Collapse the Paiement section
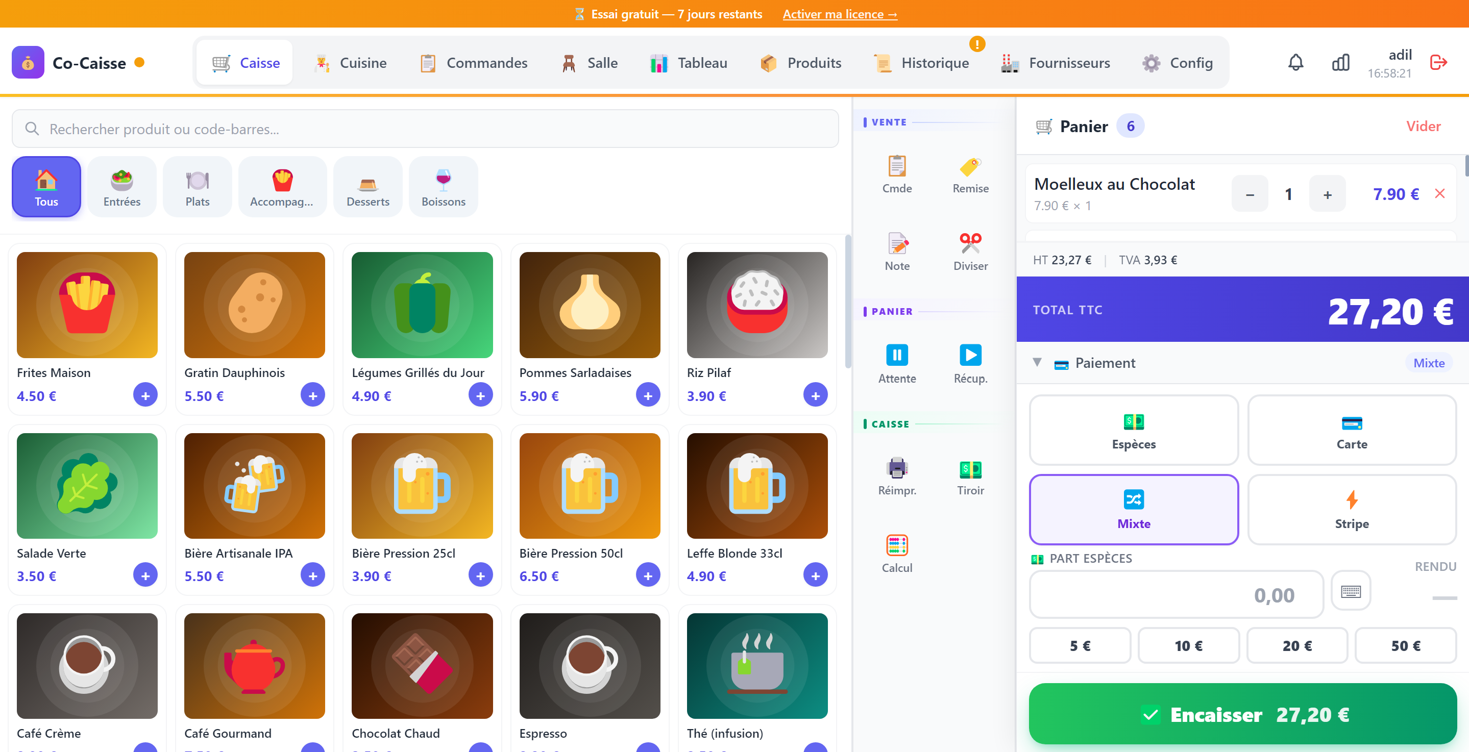1469x752 pixels. (1037, 363)
